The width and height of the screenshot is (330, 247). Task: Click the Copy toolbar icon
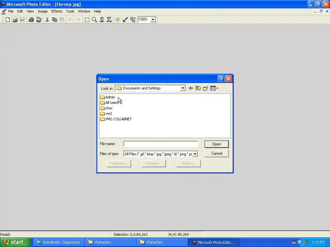click(54, 20)
